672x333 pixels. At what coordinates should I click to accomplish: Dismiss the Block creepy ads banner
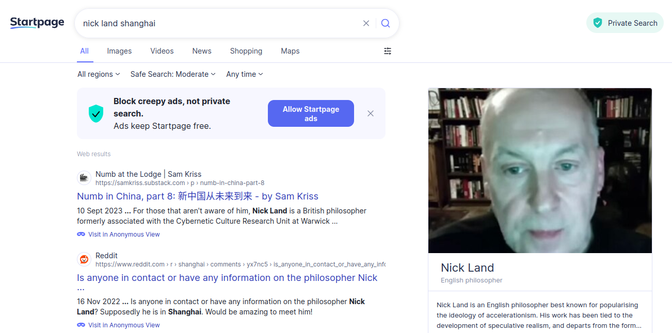371,113
